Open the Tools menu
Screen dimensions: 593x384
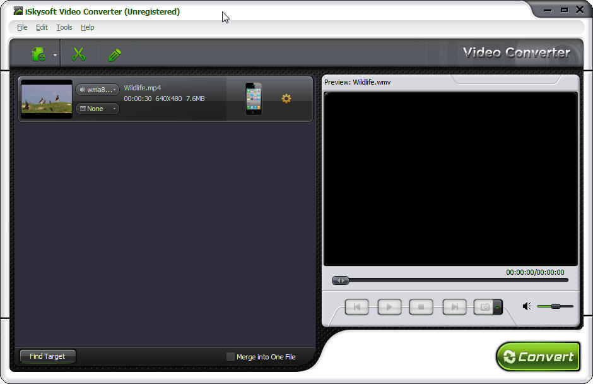pos(63,27)
